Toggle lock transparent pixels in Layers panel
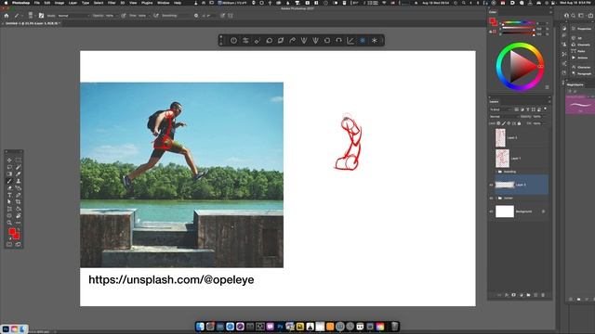The height and width of the screenshot is (334, 595). coord(498,123)
